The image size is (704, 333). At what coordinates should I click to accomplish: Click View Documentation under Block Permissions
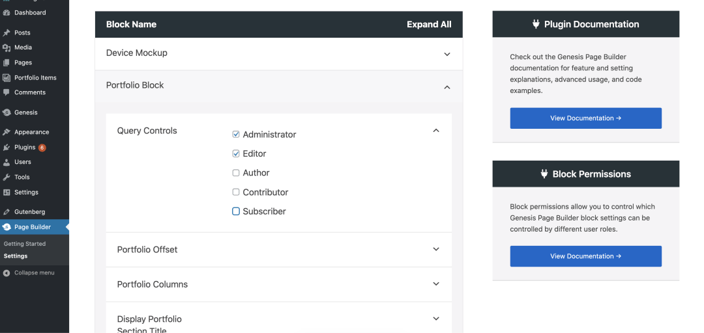click(x=585, y=256)
